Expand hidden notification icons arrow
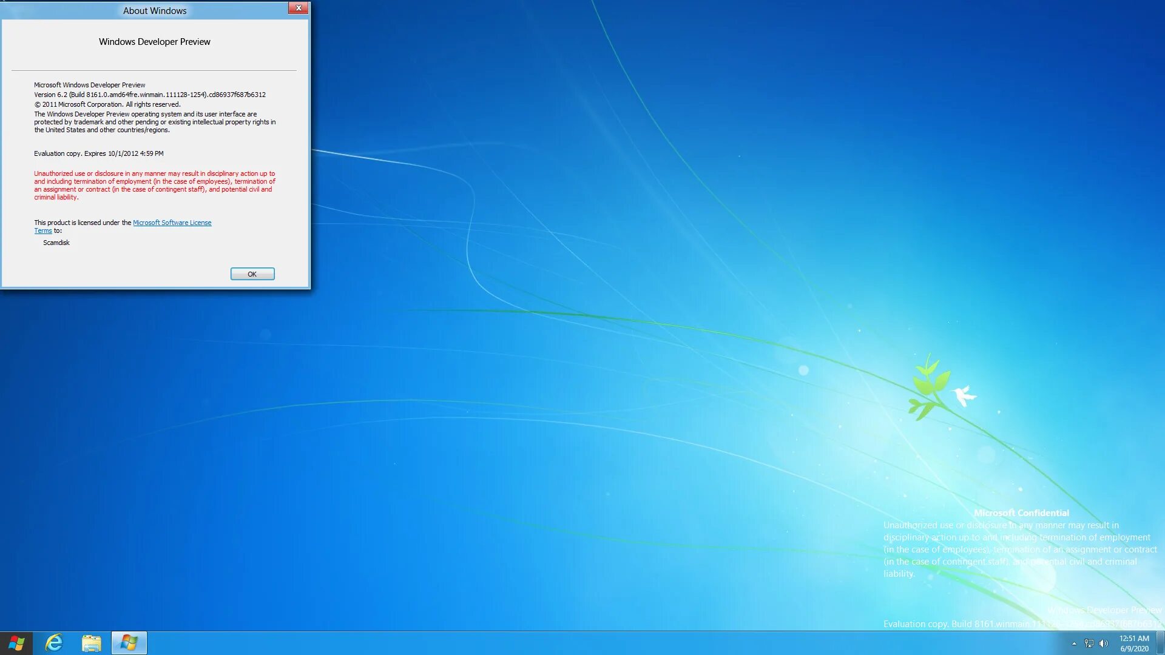The width and height of the screenshot is (1165, 655). click(x=1074, y=643)
